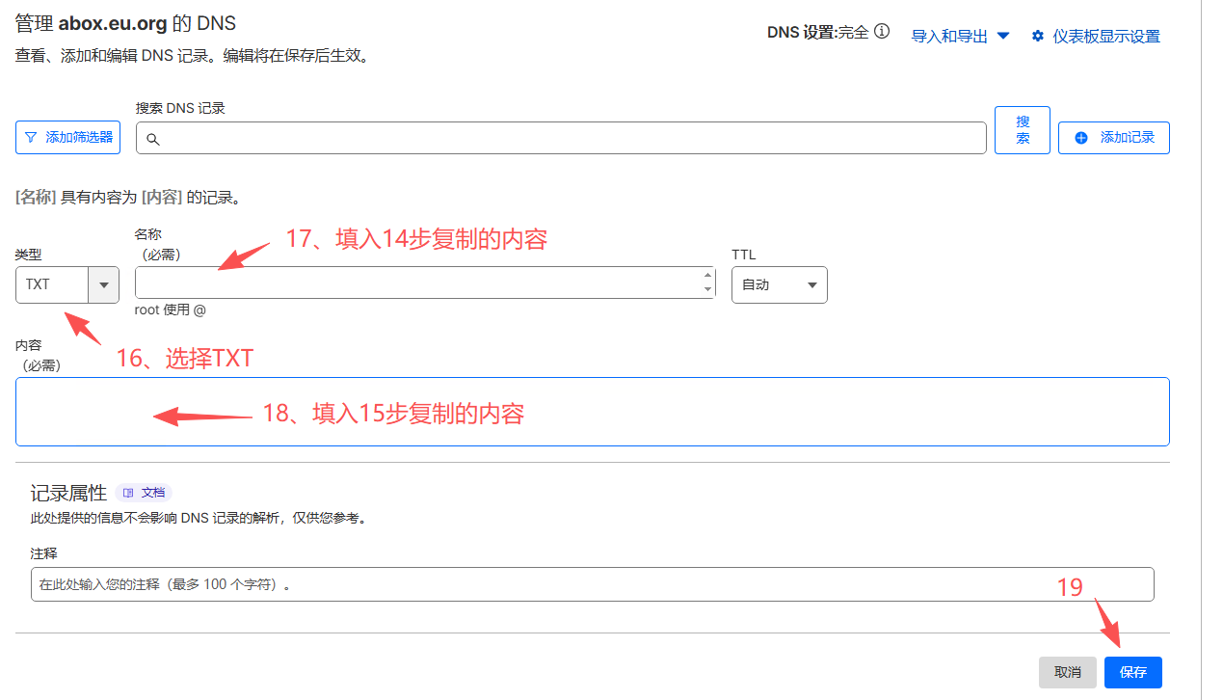Open the 仪表板显示设置 link

(x=1105, y=36)
